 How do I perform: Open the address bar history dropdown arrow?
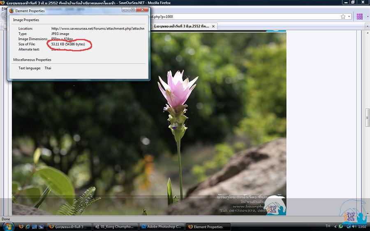click(x=349, y=17)
